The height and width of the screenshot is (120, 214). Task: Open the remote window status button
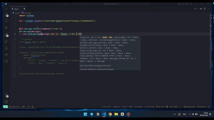pyautogui.click(x=5, y=107)
